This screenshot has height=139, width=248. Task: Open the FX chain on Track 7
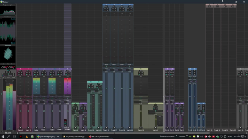tap(67, 71)
